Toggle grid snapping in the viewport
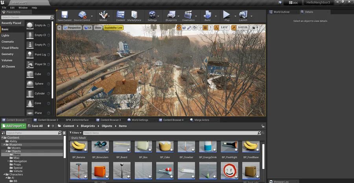 point(205,28)
